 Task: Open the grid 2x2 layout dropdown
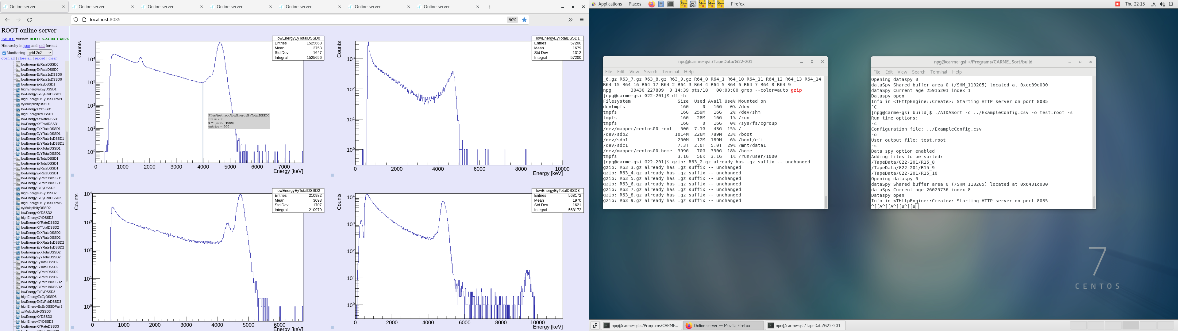tap(40, 53)
